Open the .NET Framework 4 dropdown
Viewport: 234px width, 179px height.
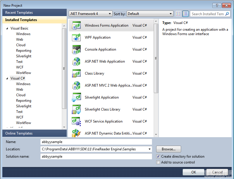pos(91,14)
